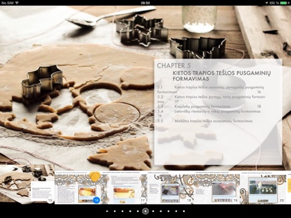The width and height of the screenshot is (291, 218).
Task: Open page 18 thumbnail
Action: (x=171, y=188)
